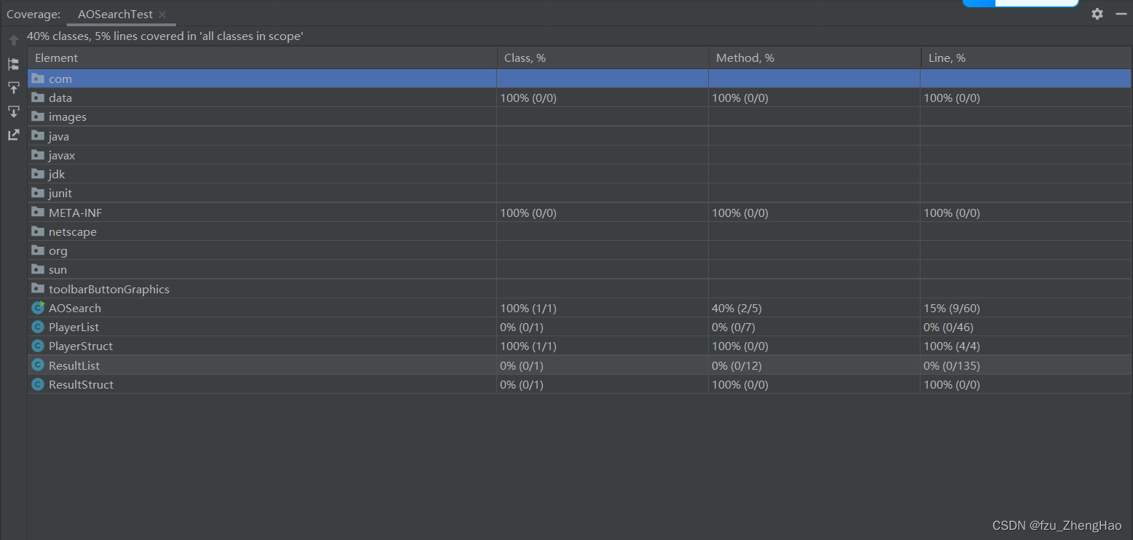The width and height of the screenshot is (1133, 540).
Task: Select the netscape package row
Action: coord(579,231)
